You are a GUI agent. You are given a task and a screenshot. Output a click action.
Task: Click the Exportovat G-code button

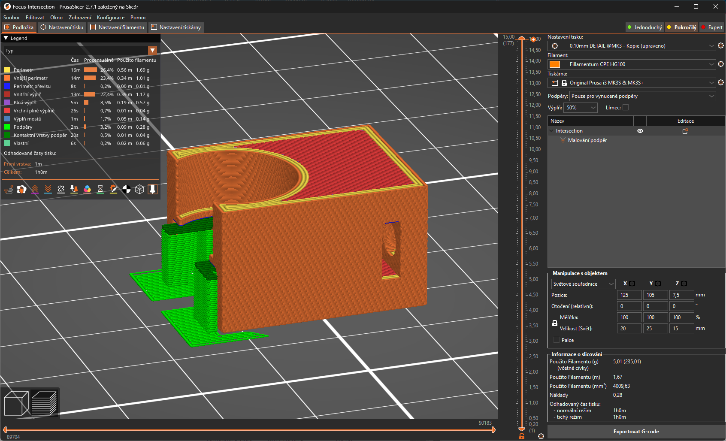pos(636,432)
